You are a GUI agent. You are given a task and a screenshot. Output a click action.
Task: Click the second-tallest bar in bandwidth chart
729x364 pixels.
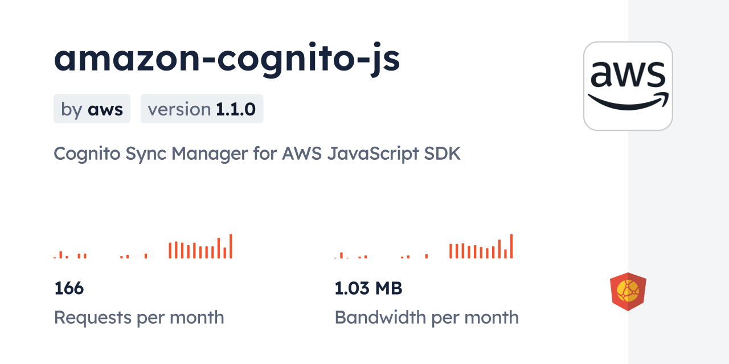(499, 249)
